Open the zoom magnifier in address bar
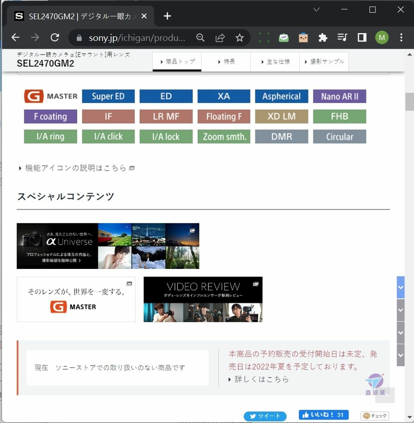414x423 pixels. 200,38
